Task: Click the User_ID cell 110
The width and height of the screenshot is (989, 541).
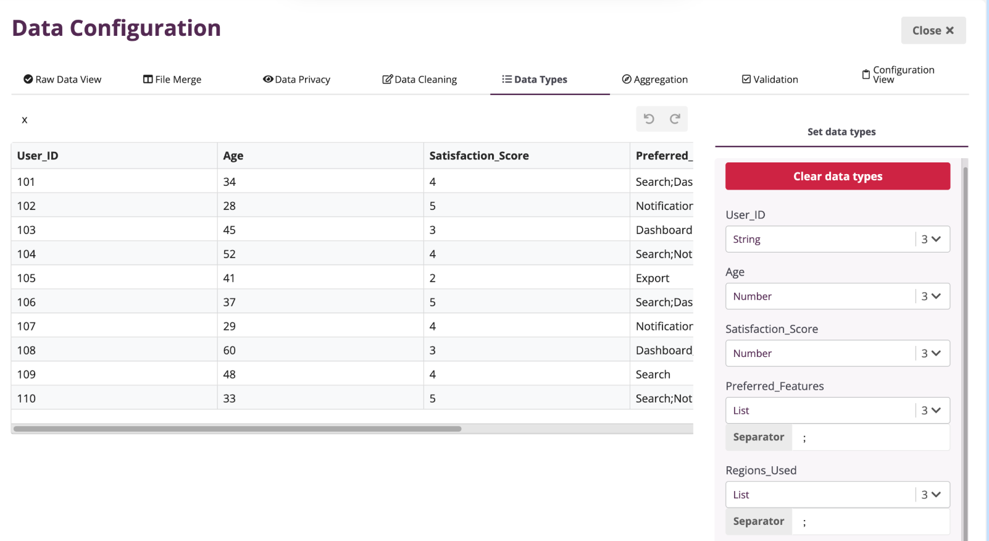Action: tap(114, 398)
